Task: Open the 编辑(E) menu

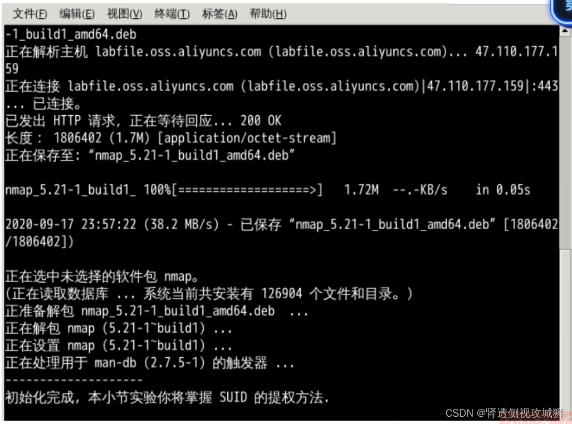Action: click(77, 14)
